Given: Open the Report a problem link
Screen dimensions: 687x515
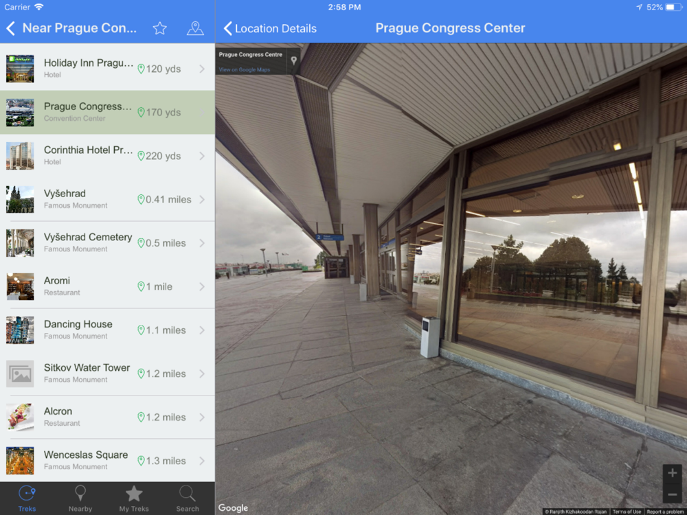Looking at the screenshot, I should coord(665,512).
